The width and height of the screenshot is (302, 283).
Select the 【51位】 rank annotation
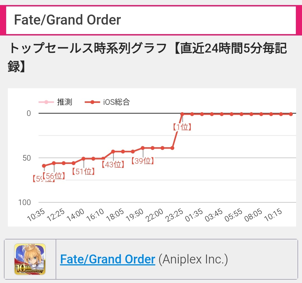pos(83,171)
